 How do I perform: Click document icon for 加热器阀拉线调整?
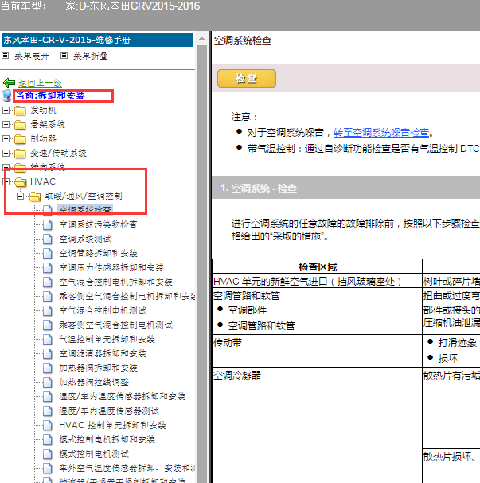(x=48, y=382)
